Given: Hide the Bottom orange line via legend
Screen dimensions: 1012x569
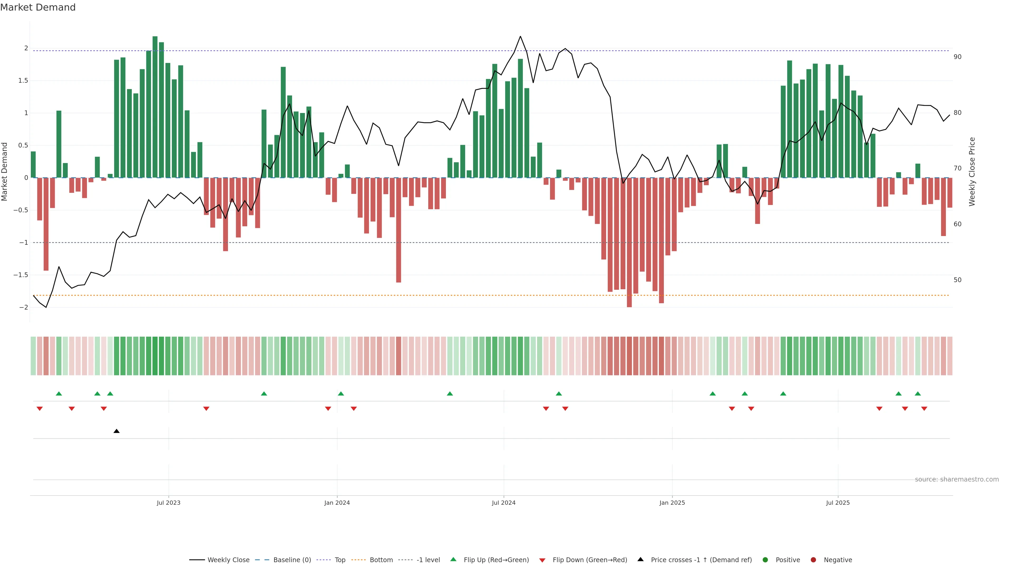Looking at the screenshot, I should [x=381, y=560].
